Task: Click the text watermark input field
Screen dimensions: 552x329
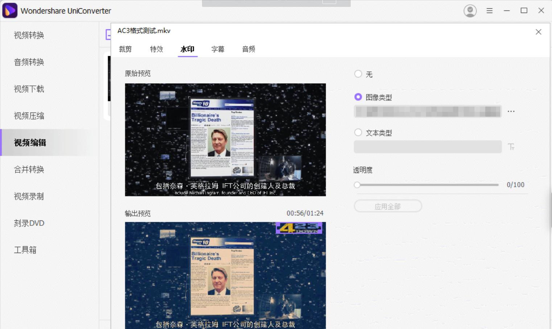Action: pyautogui.click(x=428, y=147)
